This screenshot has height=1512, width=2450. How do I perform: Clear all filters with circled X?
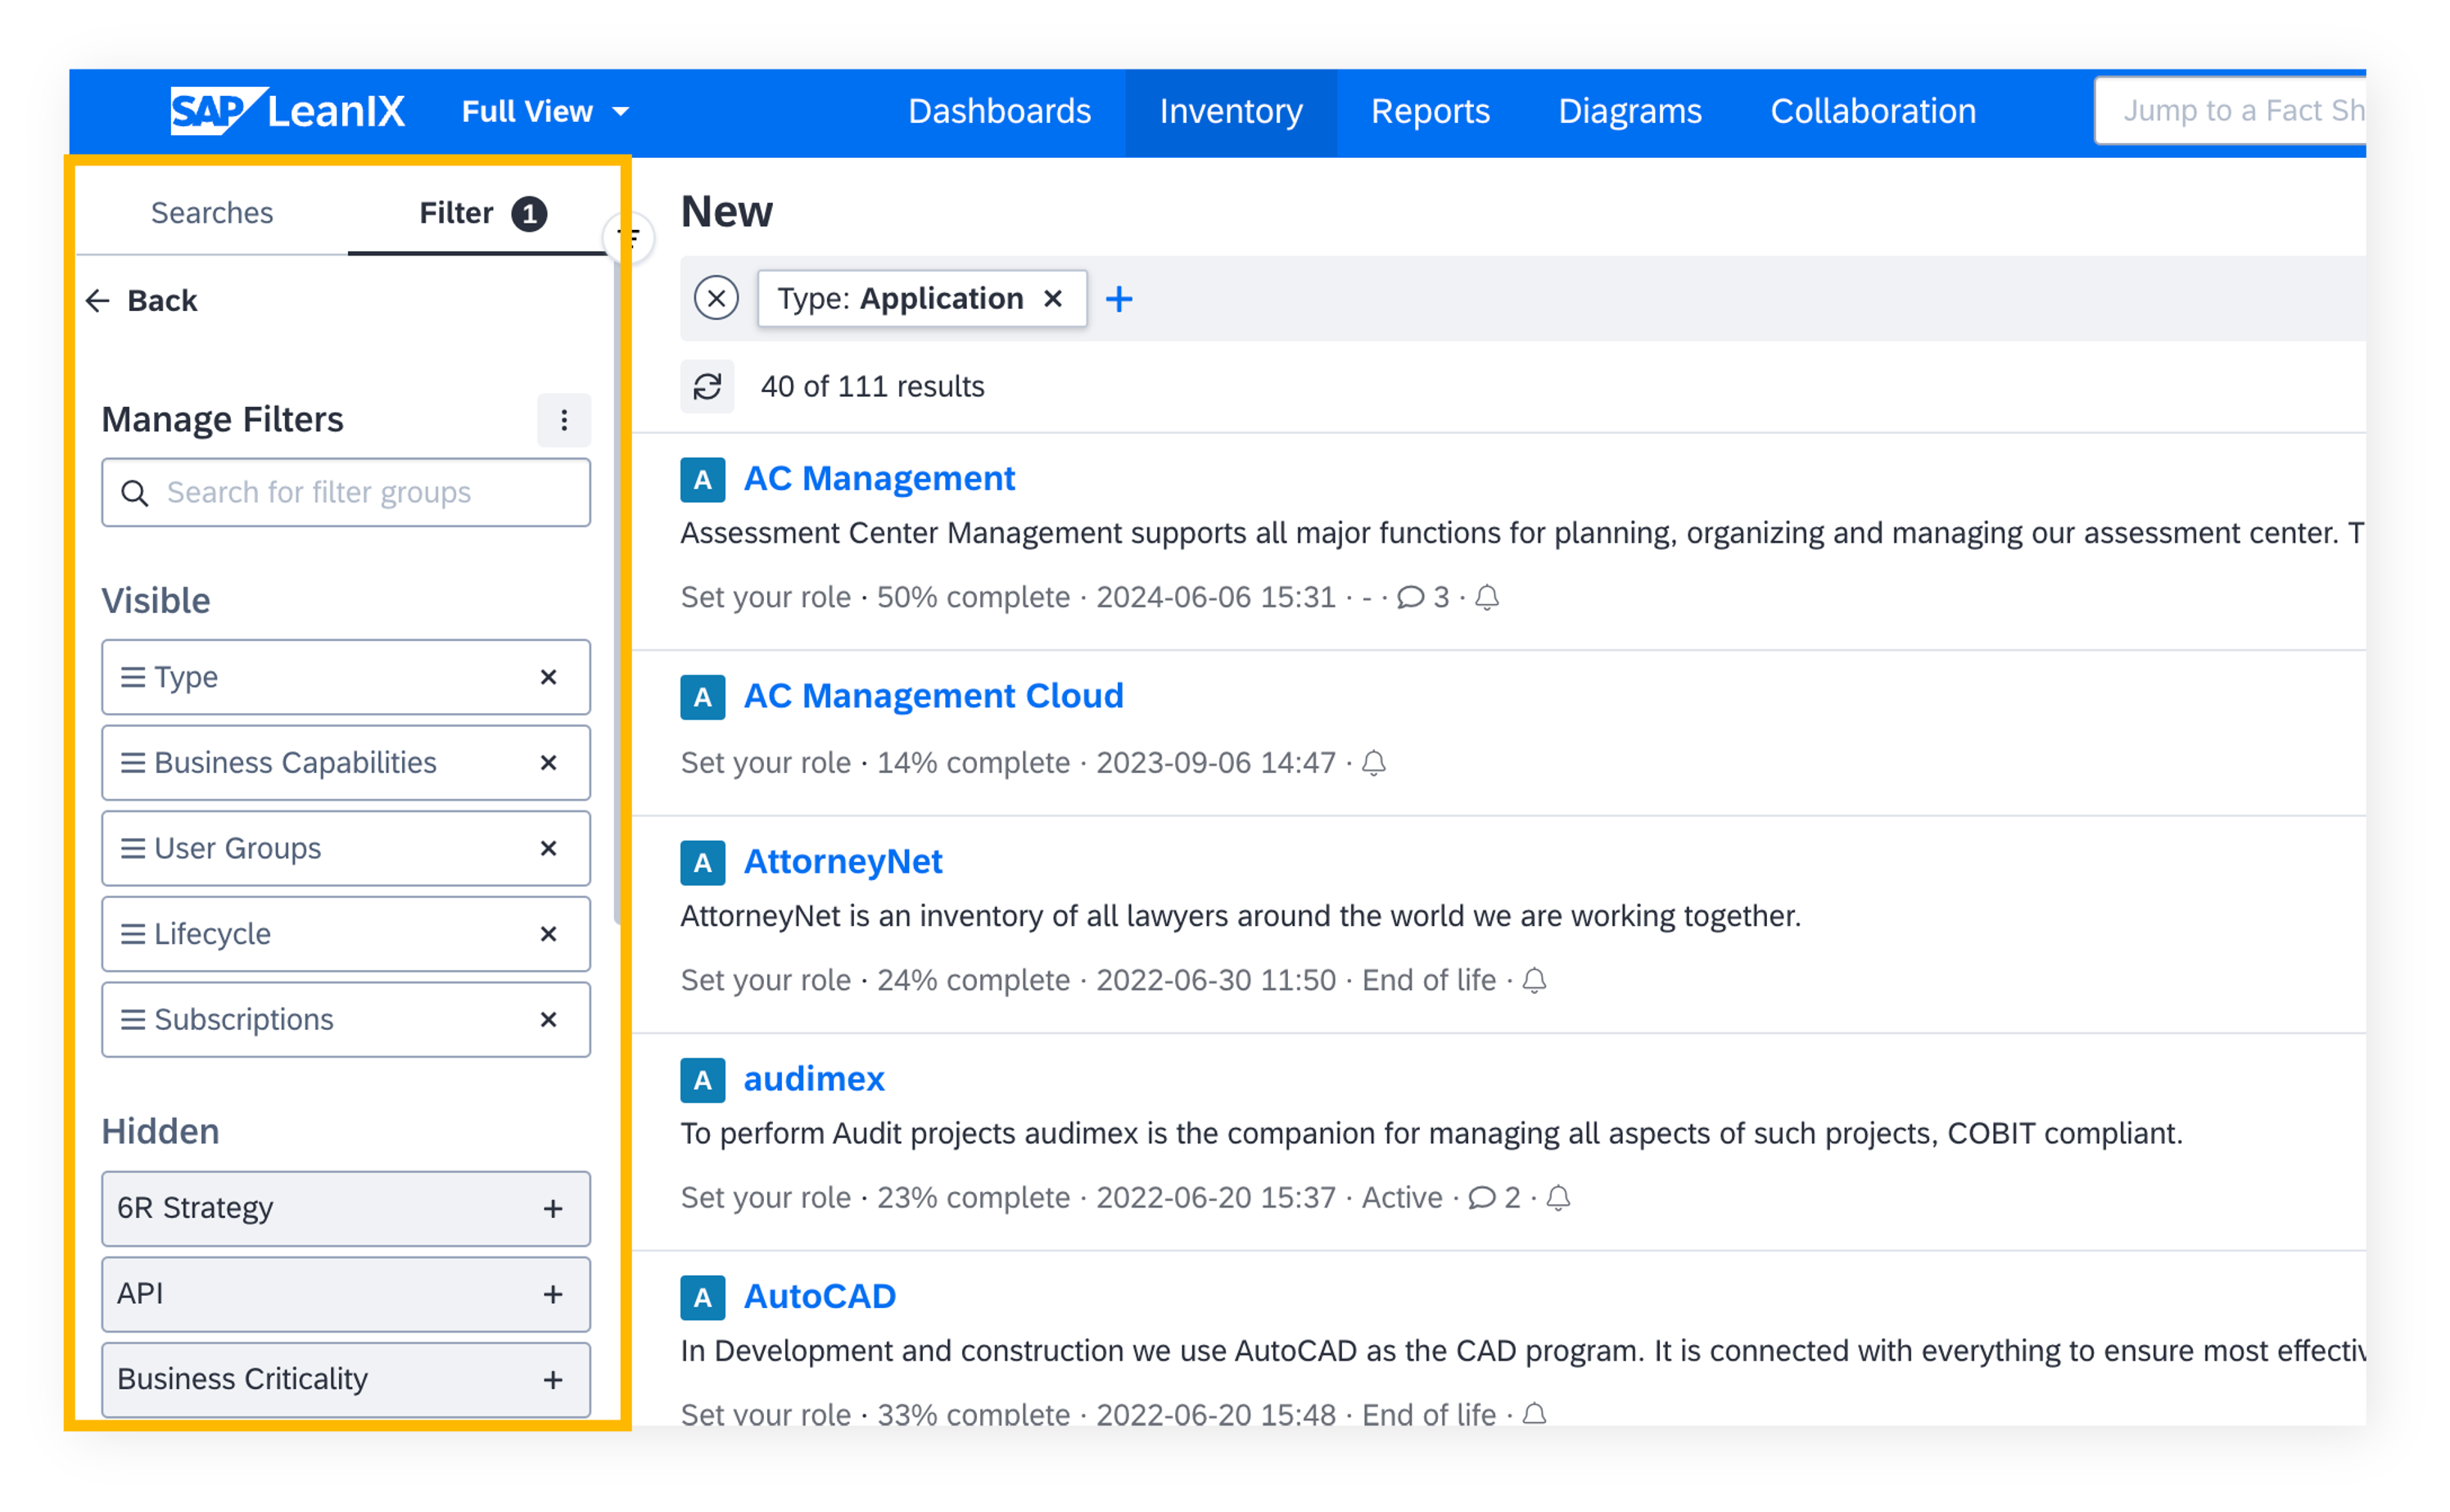coord(717,298)
